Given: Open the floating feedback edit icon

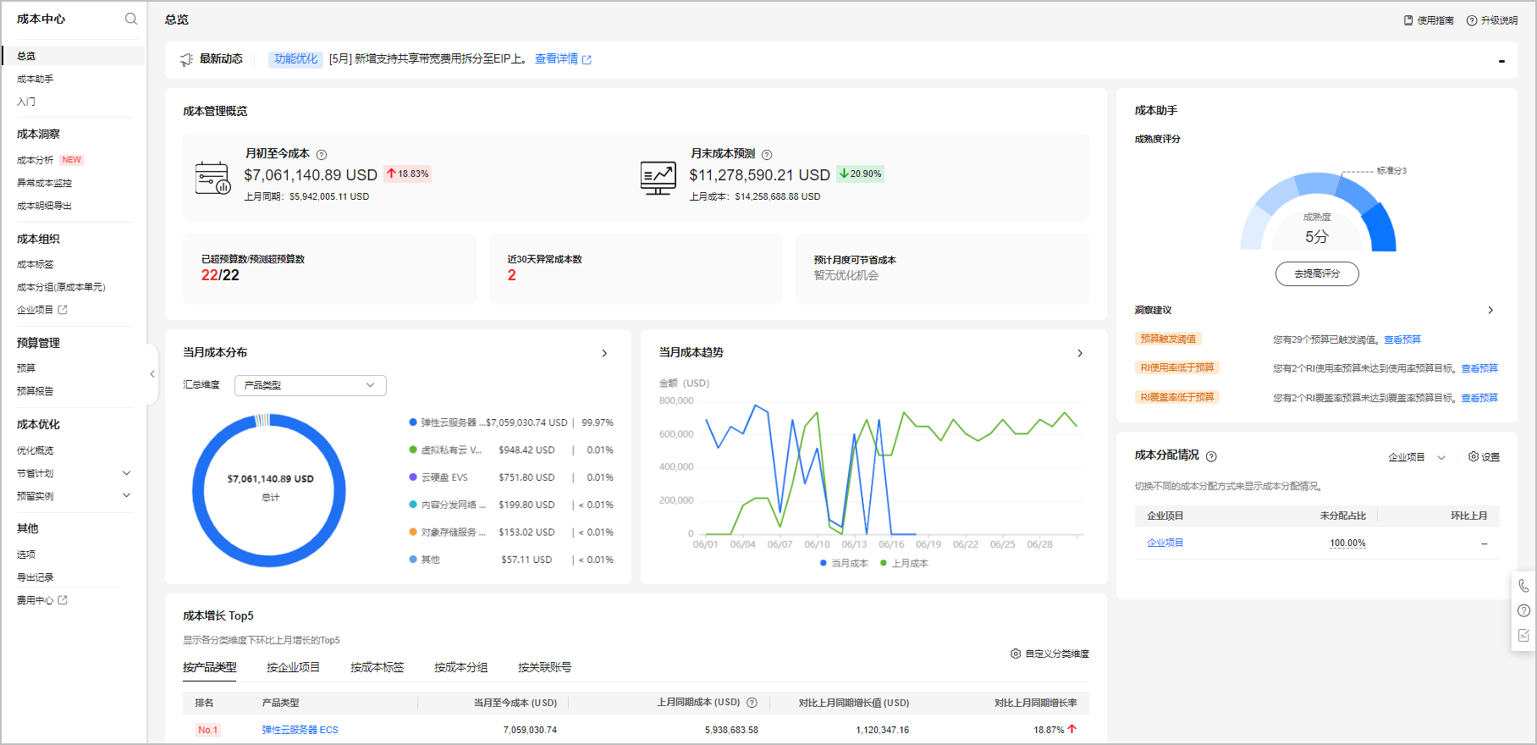Looking at the screenshot, I should pos(1523,635).
